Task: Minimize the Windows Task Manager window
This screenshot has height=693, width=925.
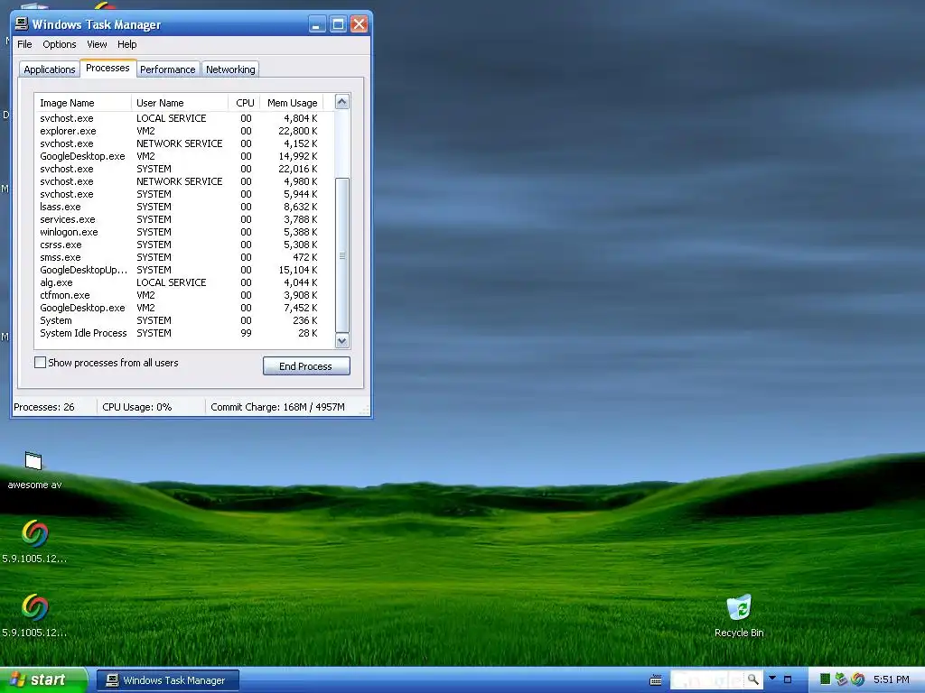Action: coord(317,24)
